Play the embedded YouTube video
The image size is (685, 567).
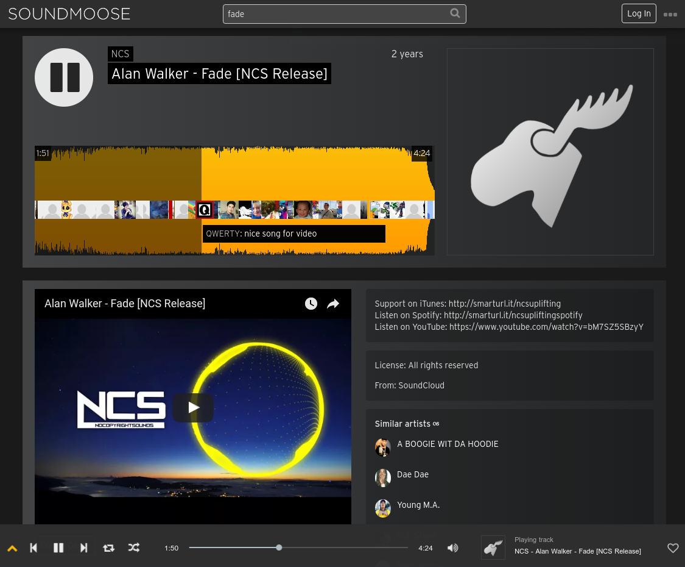pos(193,408)
